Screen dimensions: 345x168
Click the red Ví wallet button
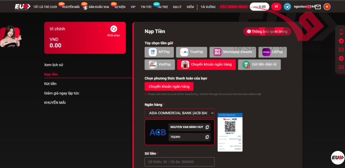(x=276, y=7)
